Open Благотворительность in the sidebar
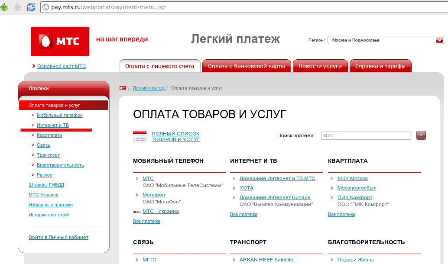Image resolution: width=448 pixels, height=264 pixels. coord(60,165)
